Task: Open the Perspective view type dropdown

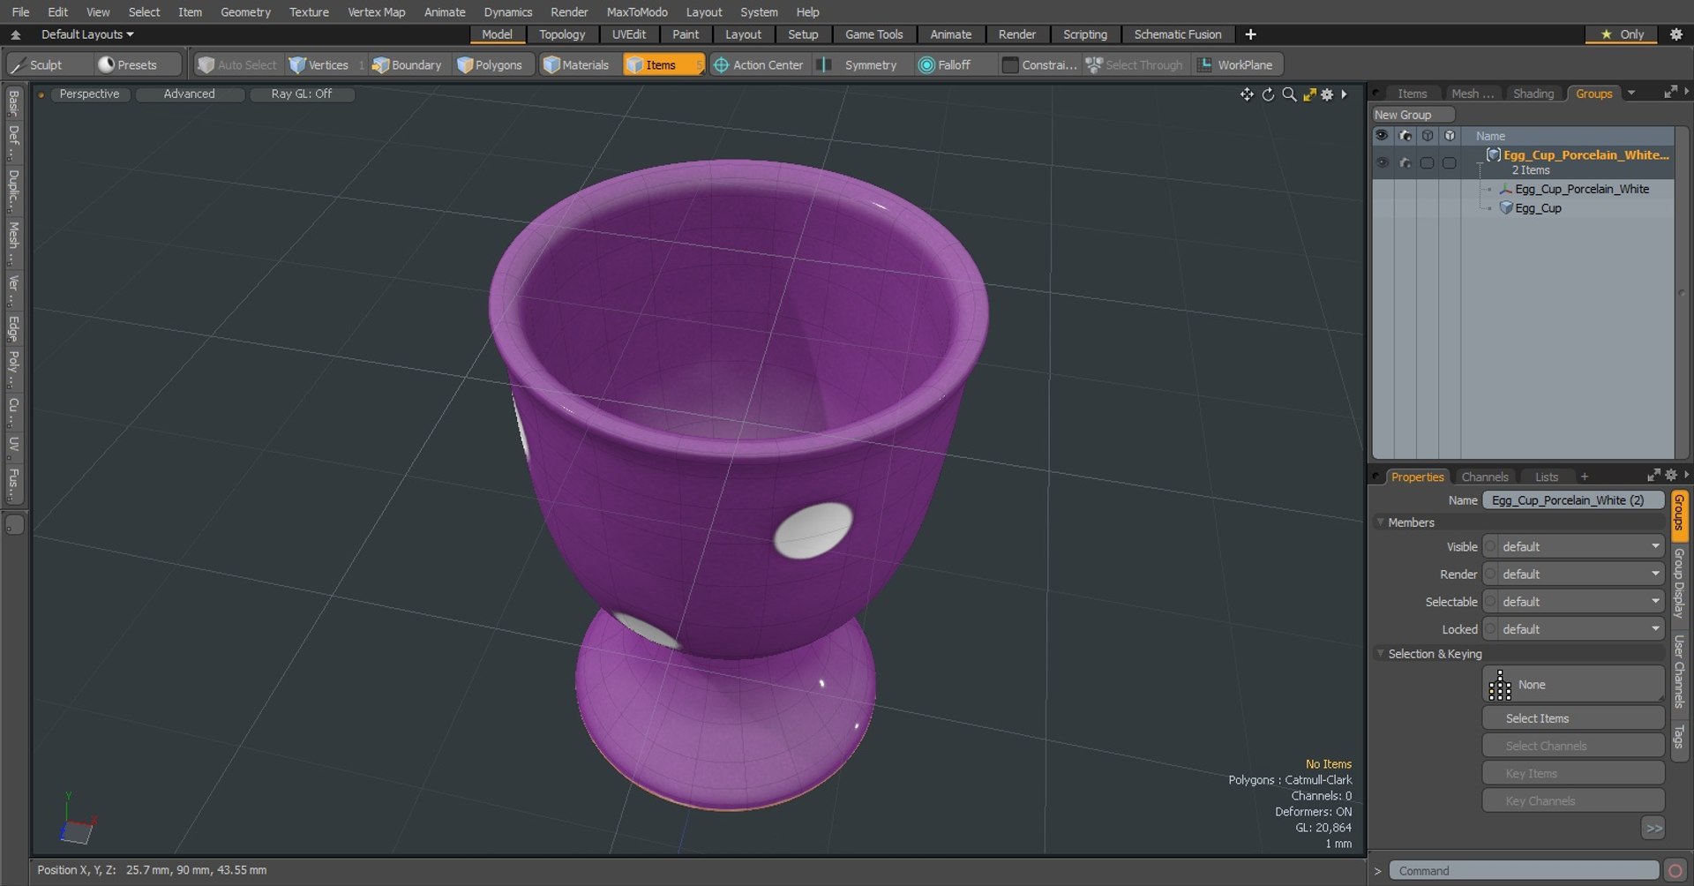Action: tap(89, 94)
